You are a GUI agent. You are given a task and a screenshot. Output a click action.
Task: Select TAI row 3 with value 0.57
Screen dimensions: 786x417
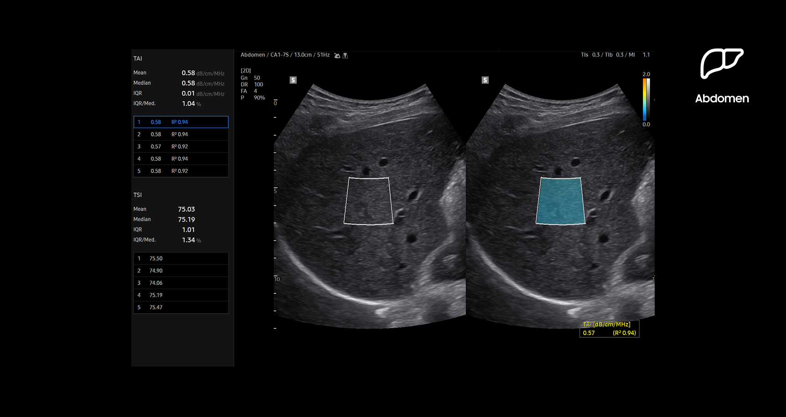pos(181,147)
